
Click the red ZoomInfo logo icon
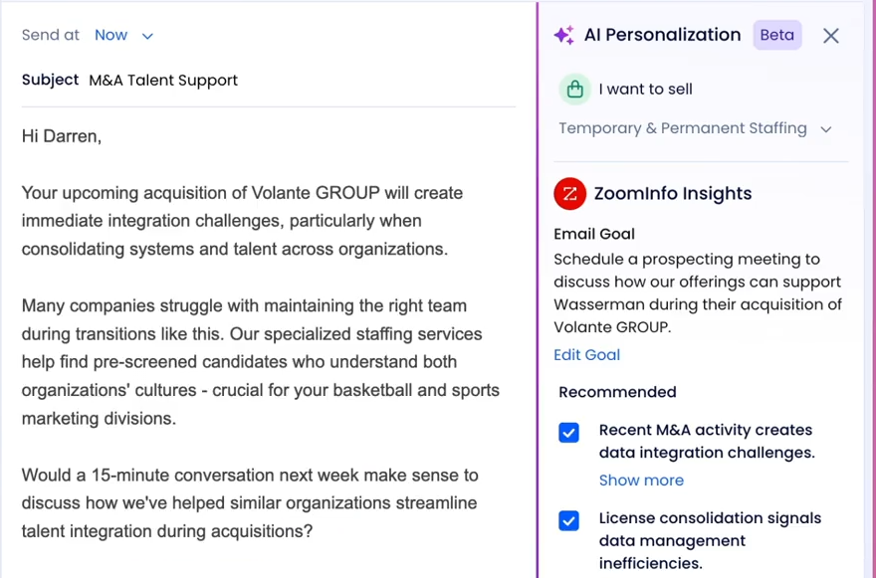point(569,194)
